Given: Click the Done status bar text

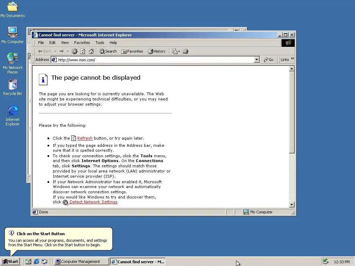Looking at the screenshot, I should (43, 212).
